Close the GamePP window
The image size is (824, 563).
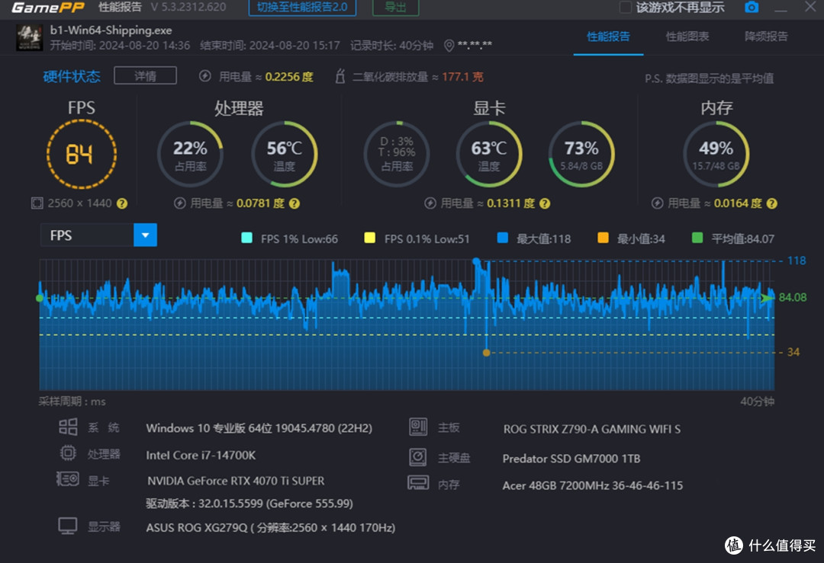point(810,7)
